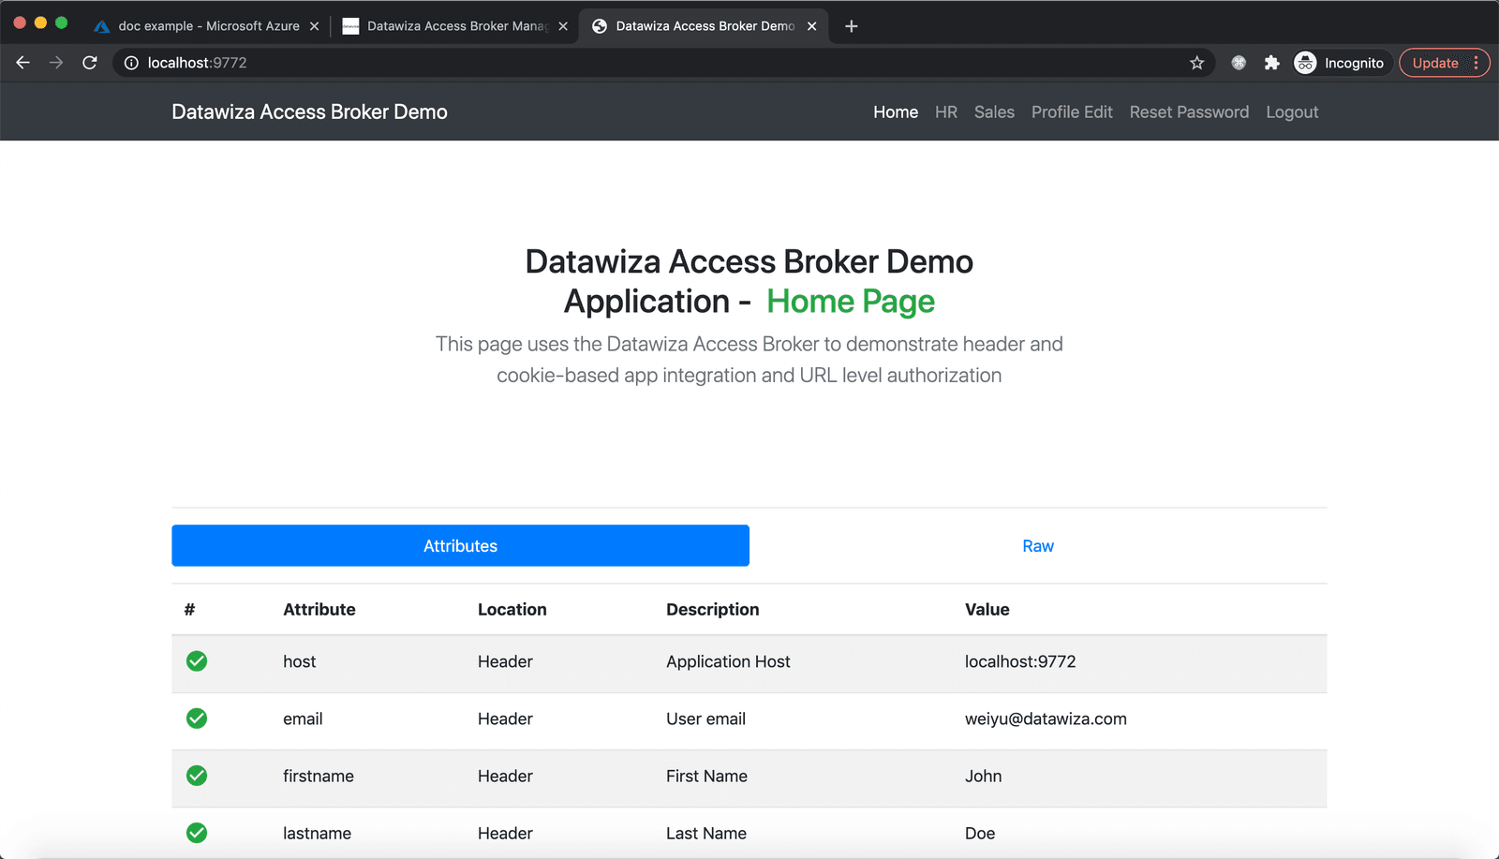Select the Datawiza Access Broker Demo browser tab

[x=703, y=26]
